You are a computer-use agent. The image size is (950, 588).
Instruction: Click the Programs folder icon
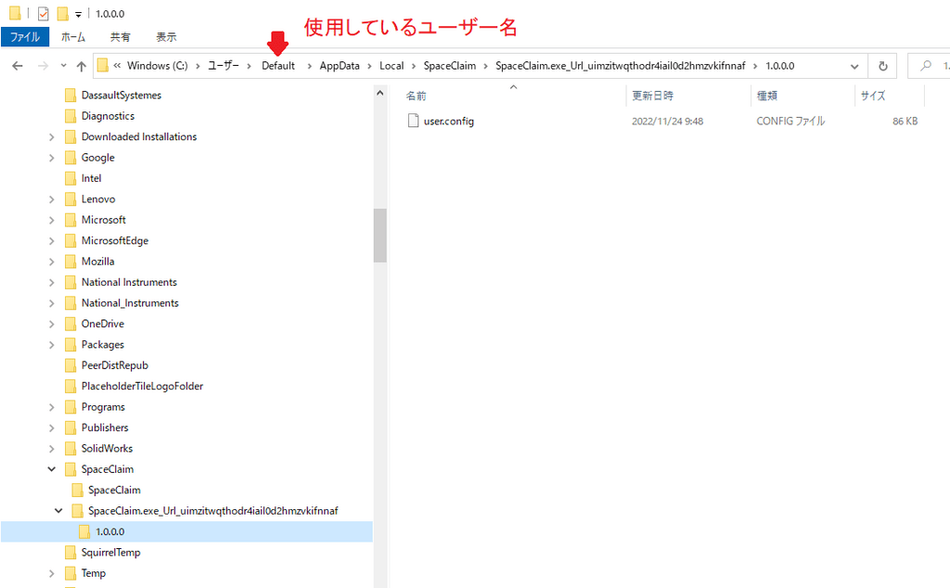pos(71,407)
